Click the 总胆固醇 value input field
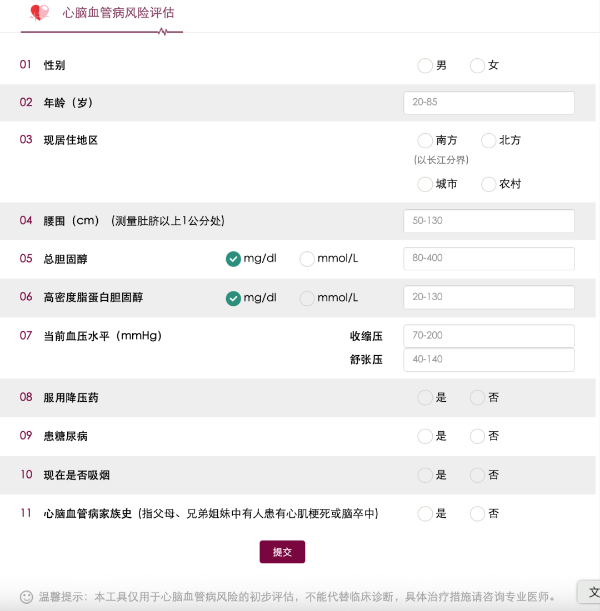Image resolution: width=600 pixels, height=611 pixels. [489, 259]
